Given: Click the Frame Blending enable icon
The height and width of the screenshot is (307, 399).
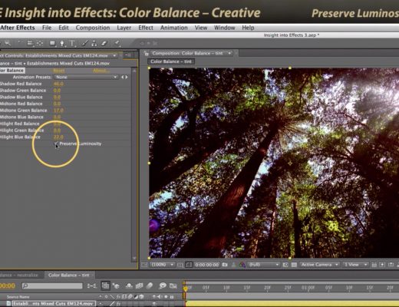Looking at the screenshot, I should pyautogui.click(x=140, y=286).
